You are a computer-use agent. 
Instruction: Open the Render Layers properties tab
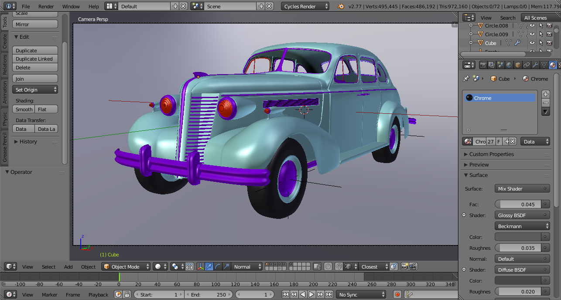[x=492, y=65]
